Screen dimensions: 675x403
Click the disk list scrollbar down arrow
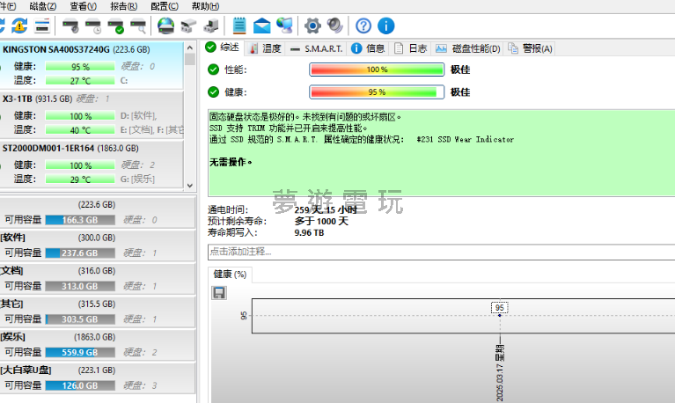190,185
